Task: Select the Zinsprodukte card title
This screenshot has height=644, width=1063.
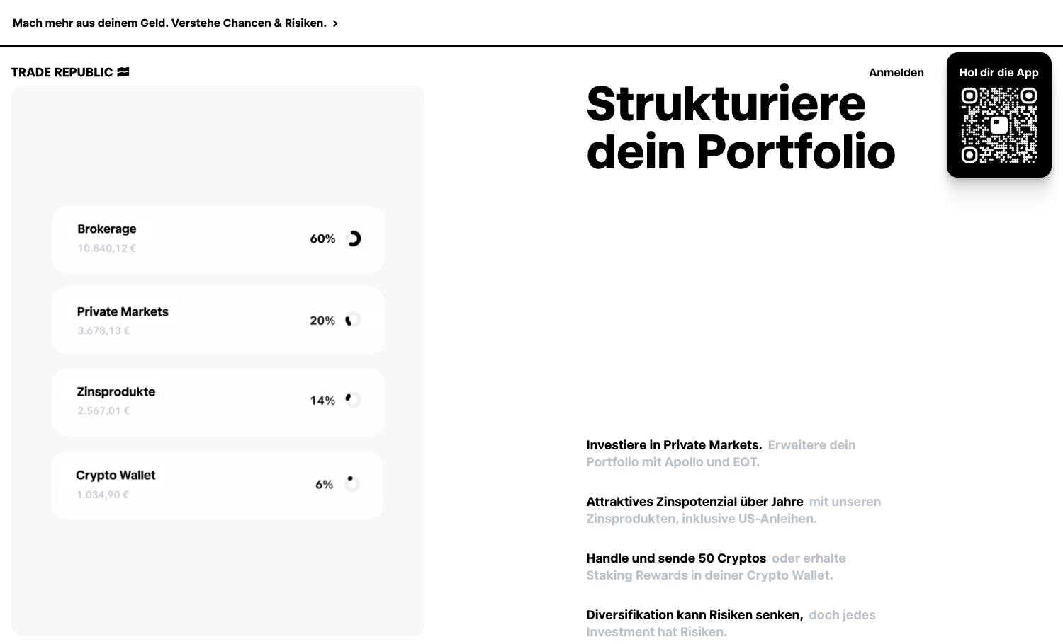Action: tap(116, 391)
